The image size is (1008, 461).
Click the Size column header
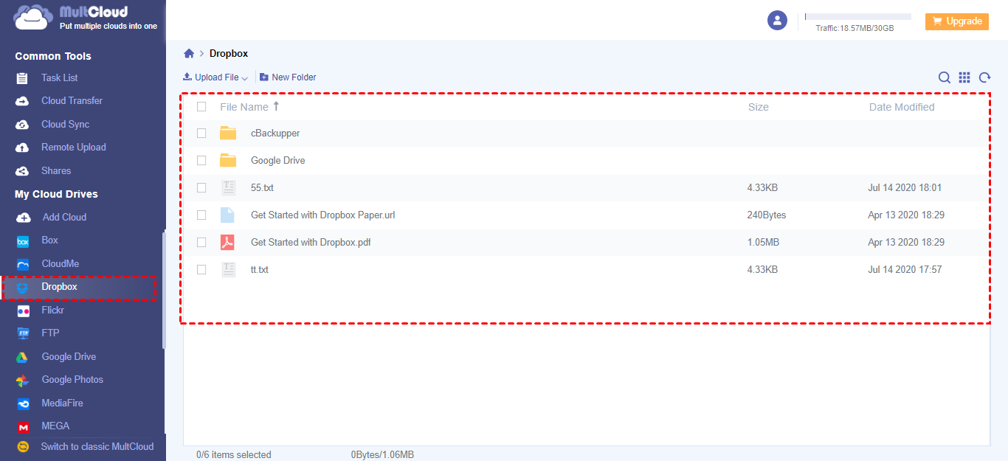pos(758,107)
